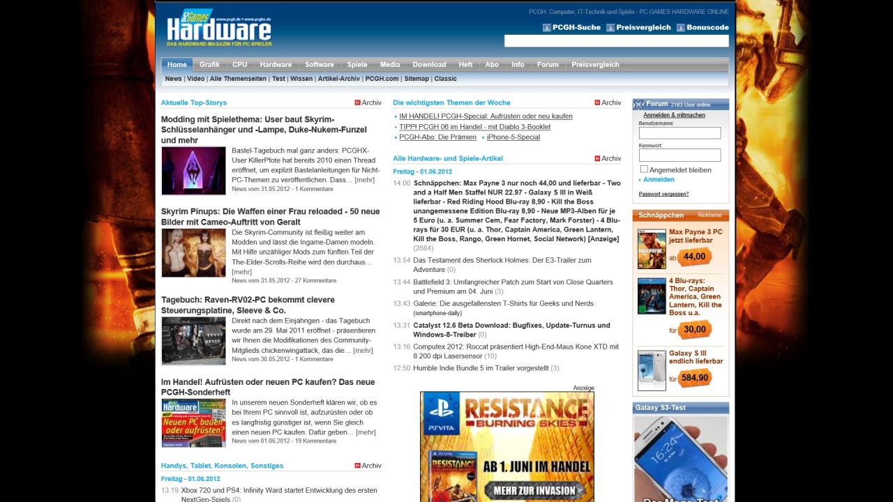Click the PC Games Hardware logo
Image resolution: width=893 pixels, height=502 pixels.
pos(218,29)
